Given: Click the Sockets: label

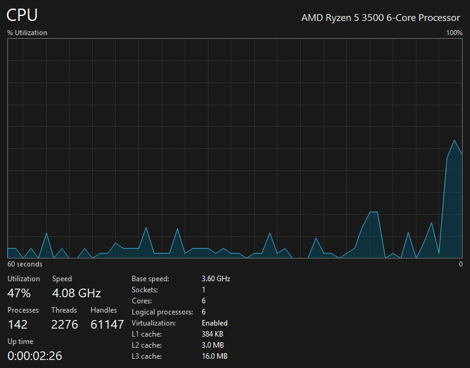Looking at the screenshot, I should (145, 290).
